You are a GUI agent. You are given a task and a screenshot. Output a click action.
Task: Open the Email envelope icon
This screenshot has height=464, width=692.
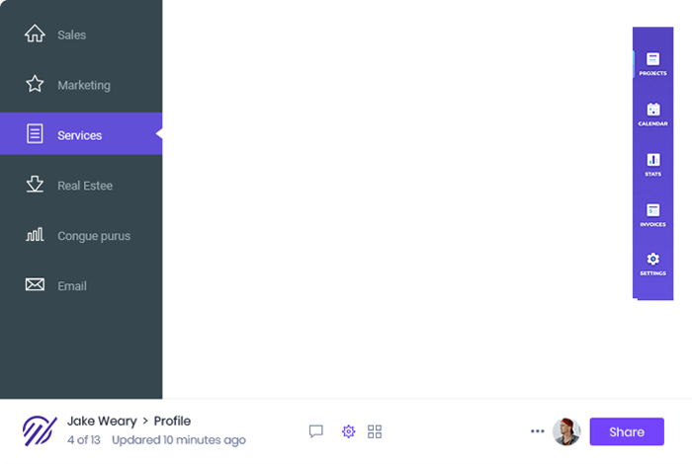click(x=35, y=284)
